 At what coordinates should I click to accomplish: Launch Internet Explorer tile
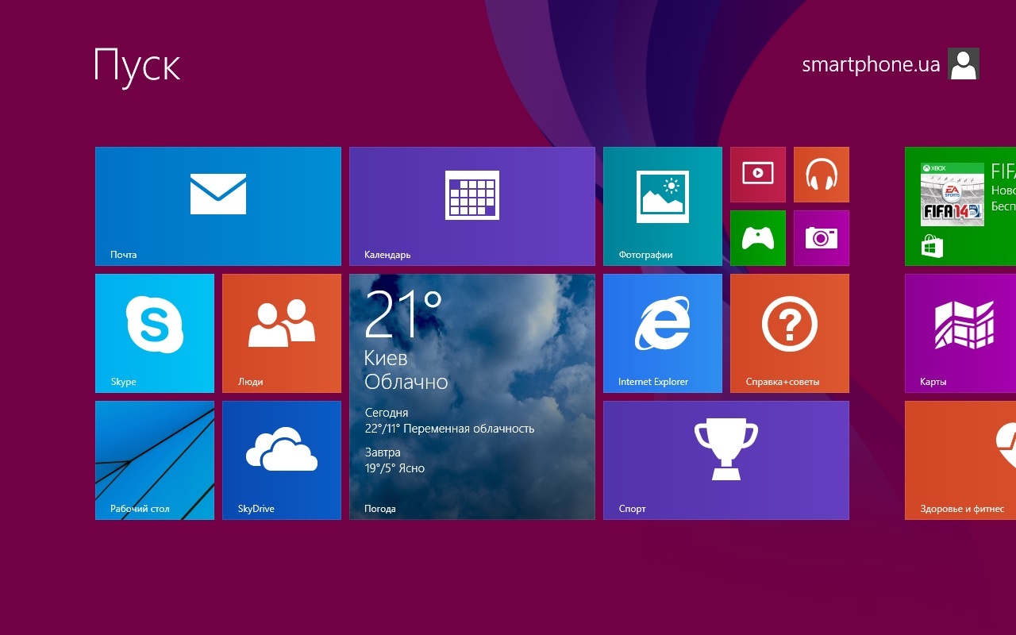(x=662, y=333)
